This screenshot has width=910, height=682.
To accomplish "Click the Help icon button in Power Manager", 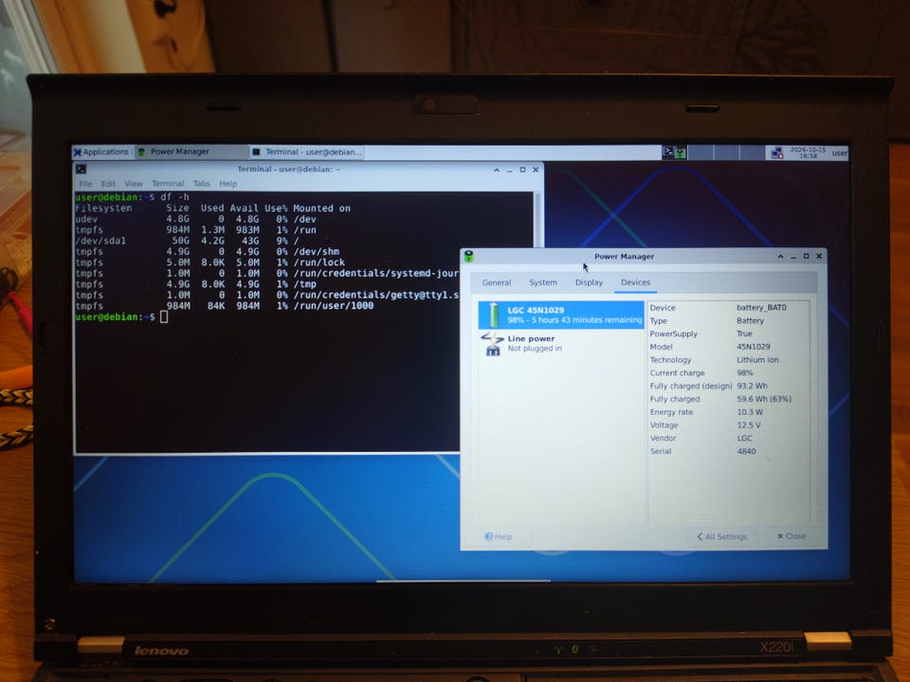I will point(499,536).
